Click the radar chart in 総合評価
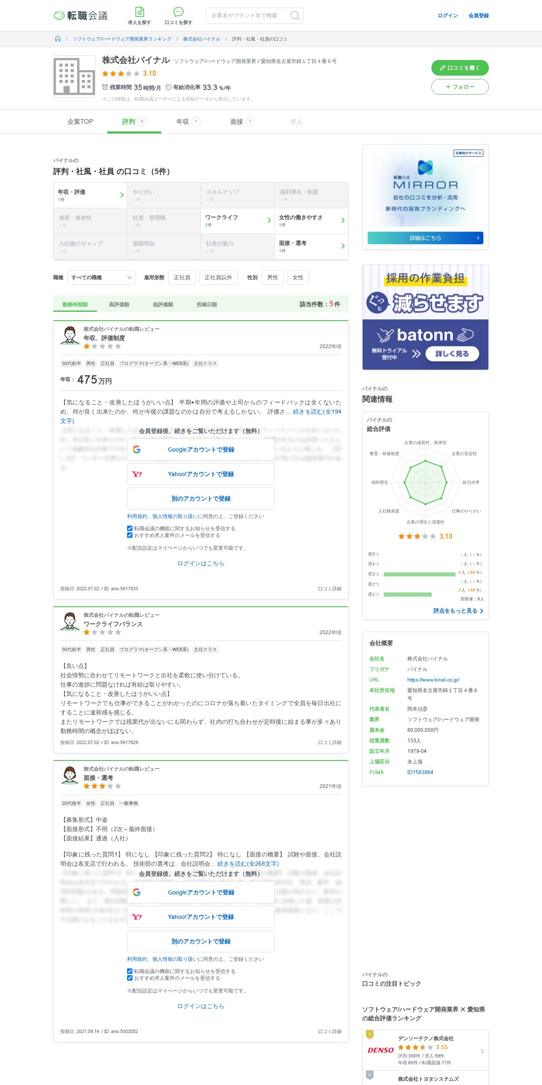The width and height of the screenshot is (542, 1085). point(425,482)
